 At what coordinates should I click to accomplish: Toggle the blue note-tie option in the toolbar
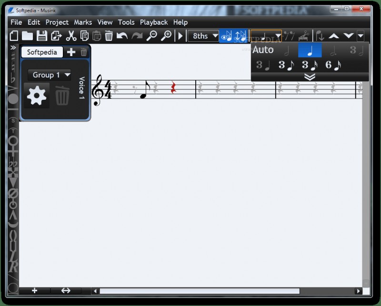[226, 36]
